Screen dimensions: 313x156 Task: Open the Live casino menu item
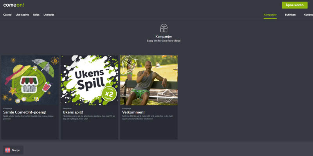22,15
